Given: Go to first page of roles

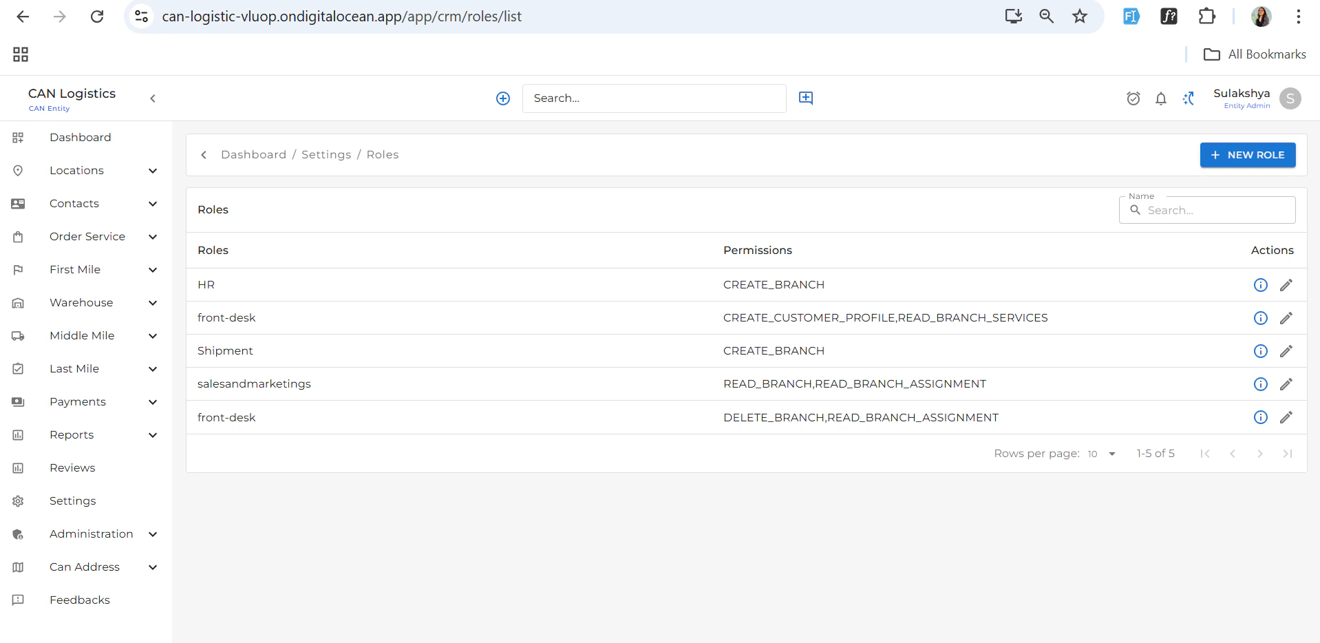Looking at the screenshot, I should [1205, 454].
